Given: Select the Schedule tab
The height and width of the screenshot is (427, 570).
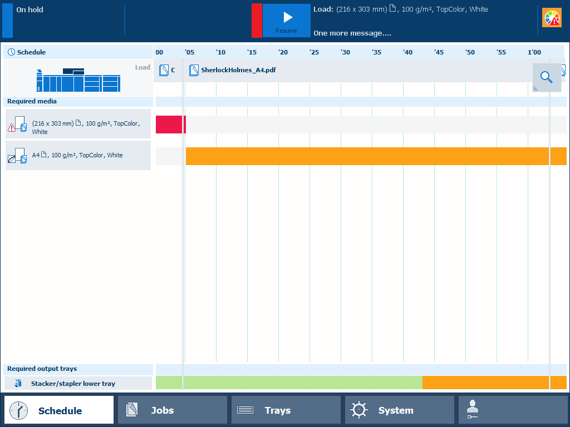Looking at the screenshot, I should (x=59, y=410).
